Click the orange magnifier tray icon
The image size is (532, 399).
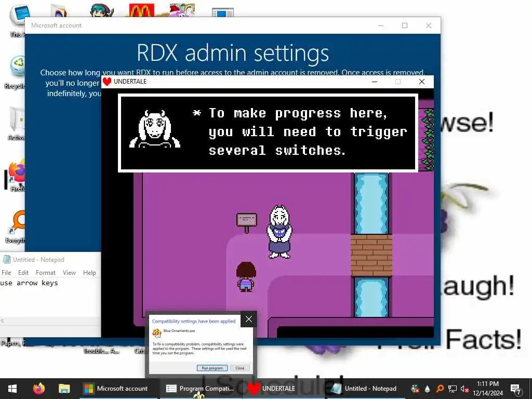[x=440, y=389]
